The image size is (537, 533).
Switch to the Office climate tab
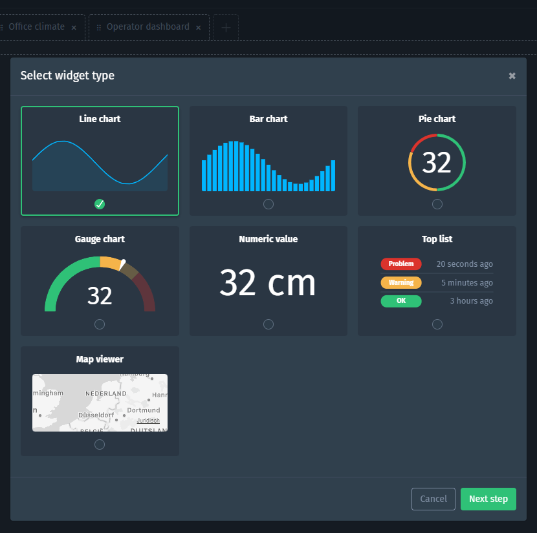click(x=36, y=26)
